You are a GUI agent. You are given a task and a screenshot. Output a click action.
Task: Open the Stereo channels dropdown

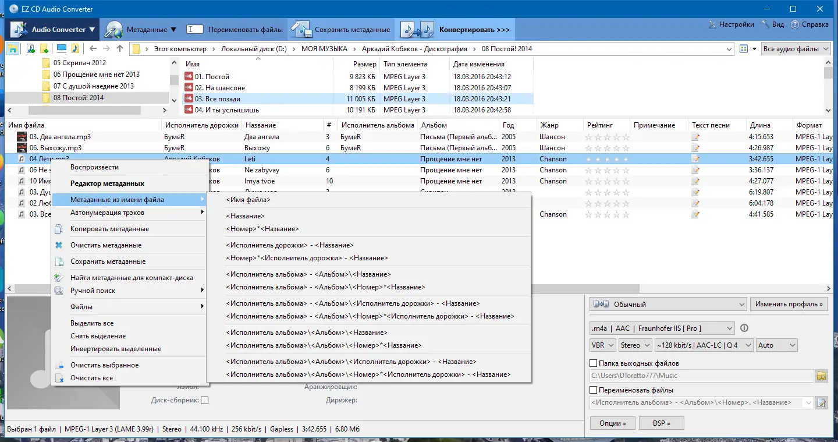[x=635, y=345]
